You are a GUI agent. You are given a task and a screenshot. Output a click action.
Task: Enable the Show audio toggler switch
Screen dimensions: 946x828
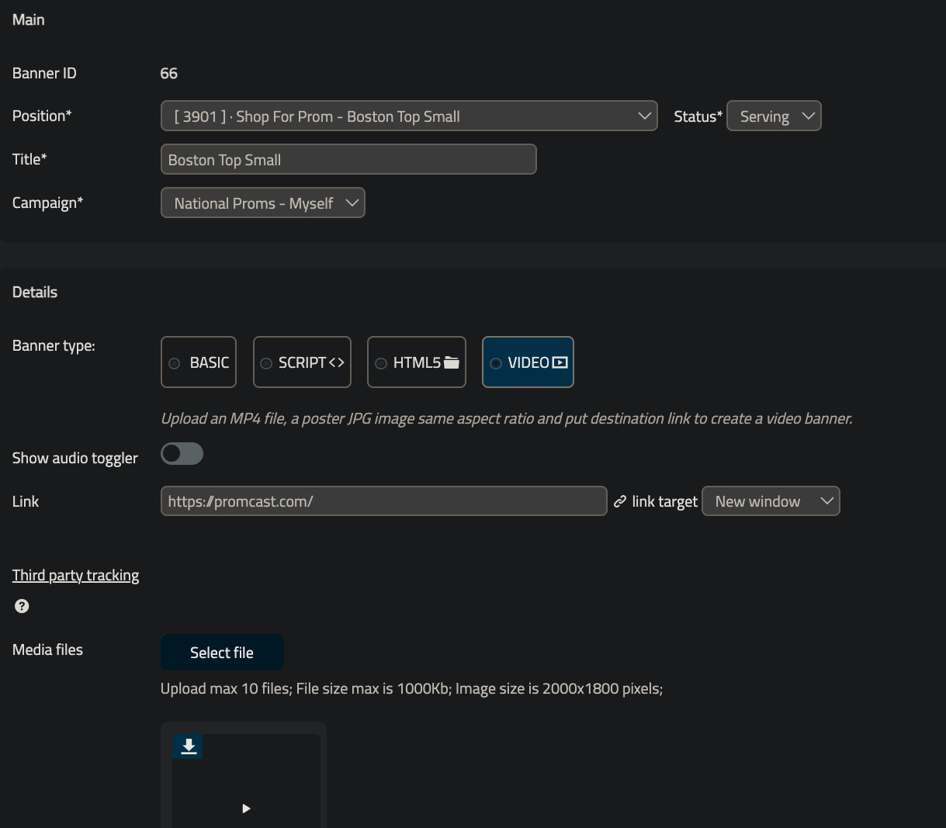click(182, 454)
